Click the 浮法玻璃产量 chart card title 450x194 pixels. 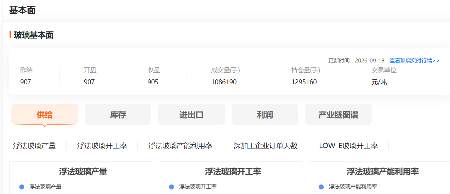click(83, 172)
